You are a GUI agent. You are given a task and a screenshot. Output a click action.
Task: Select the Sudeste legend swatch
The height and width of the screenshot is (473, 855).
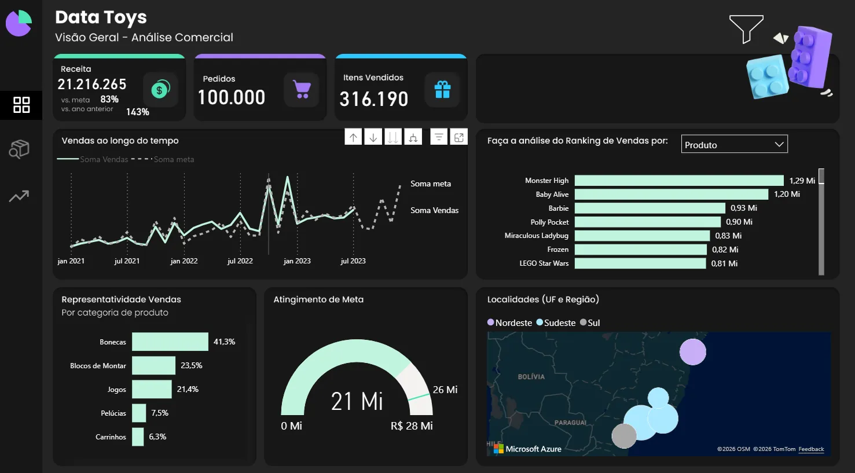click(540, 322)
